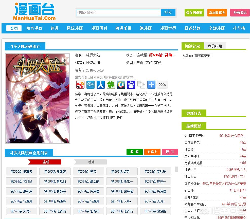Open 漫画周刊 in navigation bar
This screenshot has height=219, width=250.
coord(99,28)
